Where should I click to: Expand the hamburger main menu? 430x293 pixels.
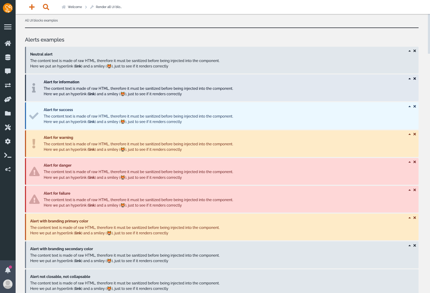[x=8, y=27]
